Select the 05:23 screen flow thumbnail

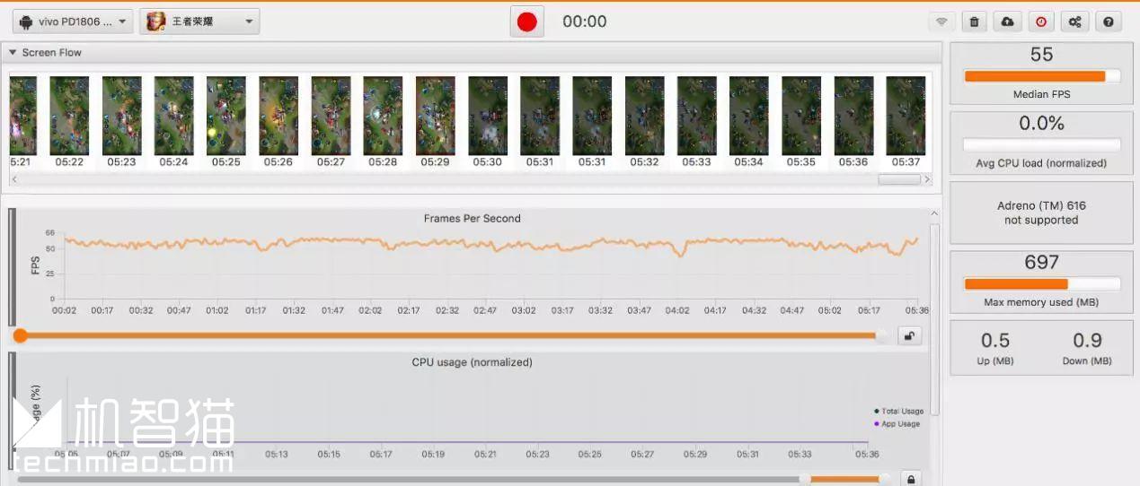[x=121, y=116]
